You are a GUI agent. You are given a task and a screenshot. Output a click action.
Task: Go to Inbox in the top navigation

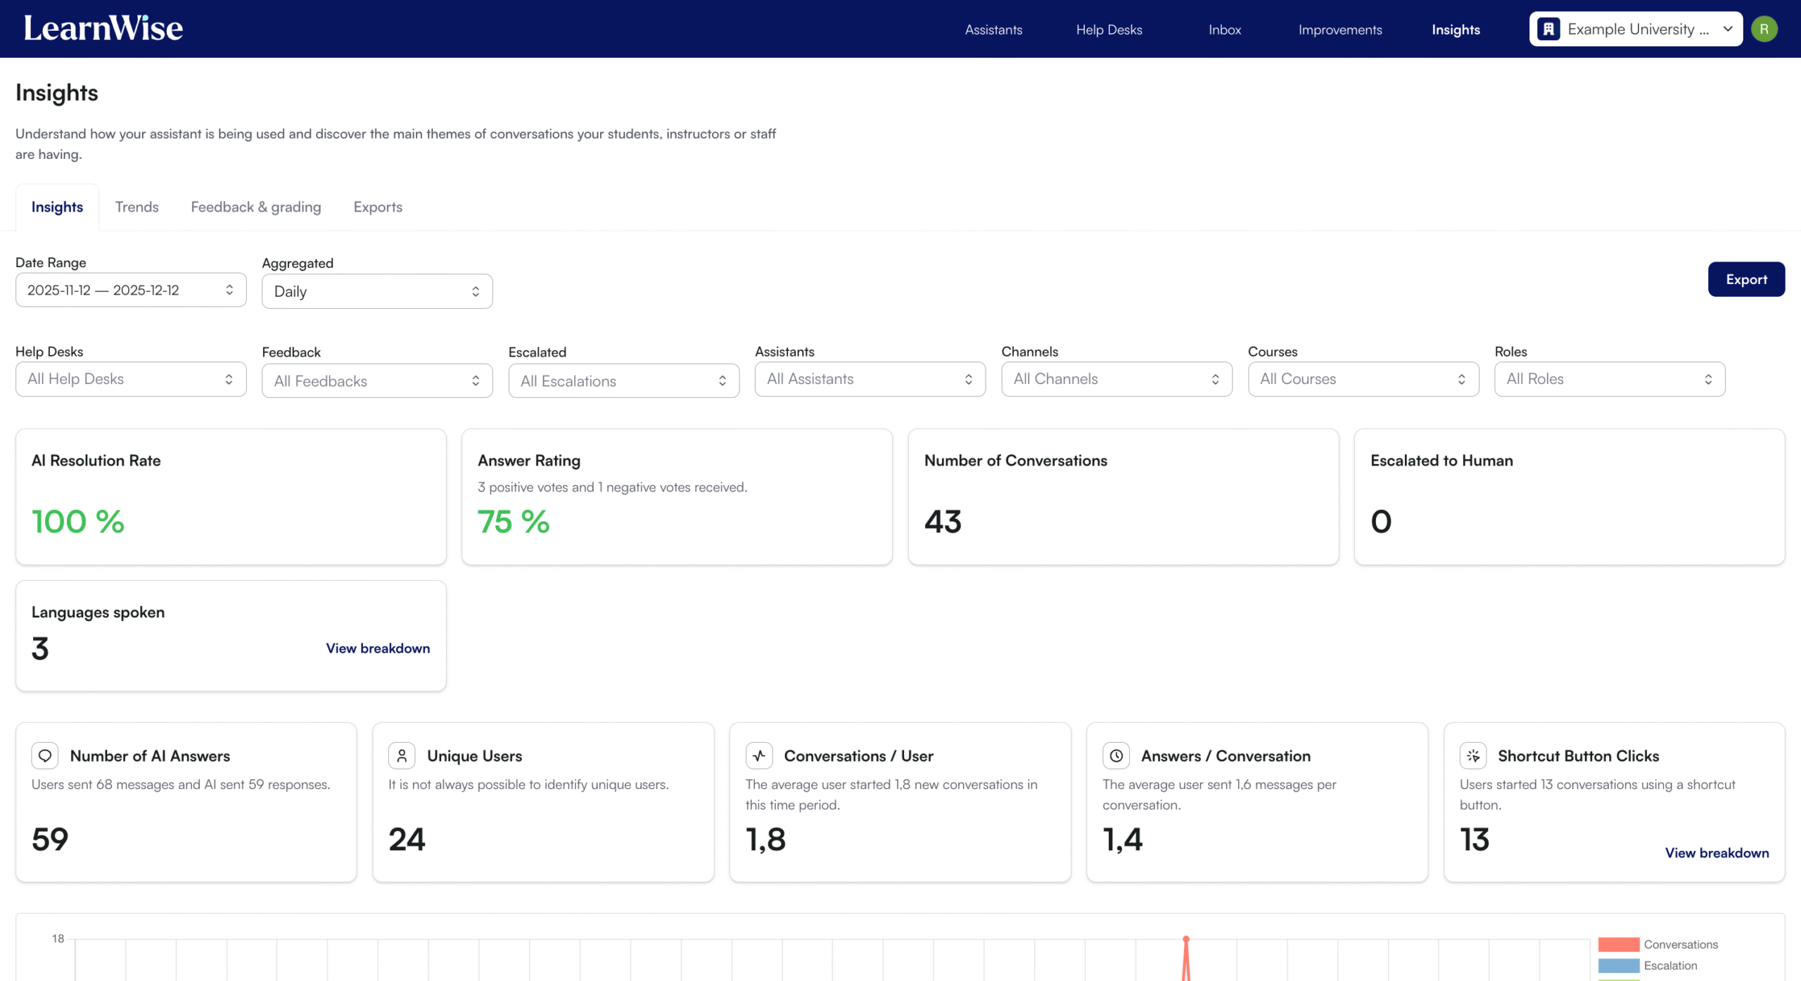point(1225,30)
